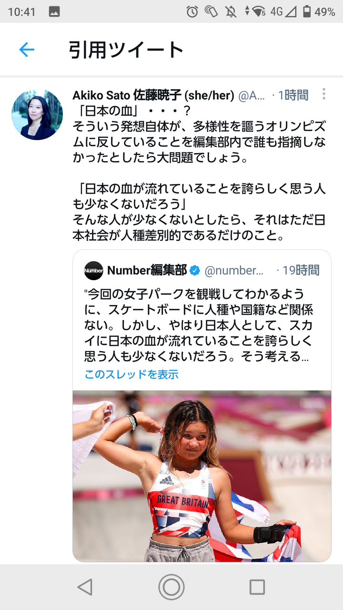Screen dimensions: 343x610
Task: Click the Number編集部 account name
Action: 147,271
